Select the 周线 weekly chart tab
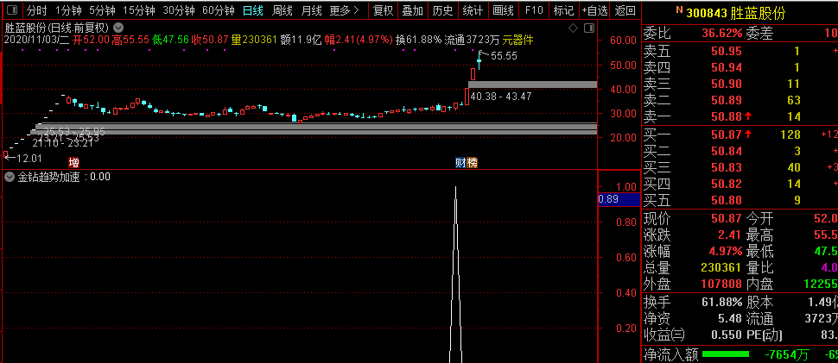Screen dimensions: 838x363 (283, 10)
